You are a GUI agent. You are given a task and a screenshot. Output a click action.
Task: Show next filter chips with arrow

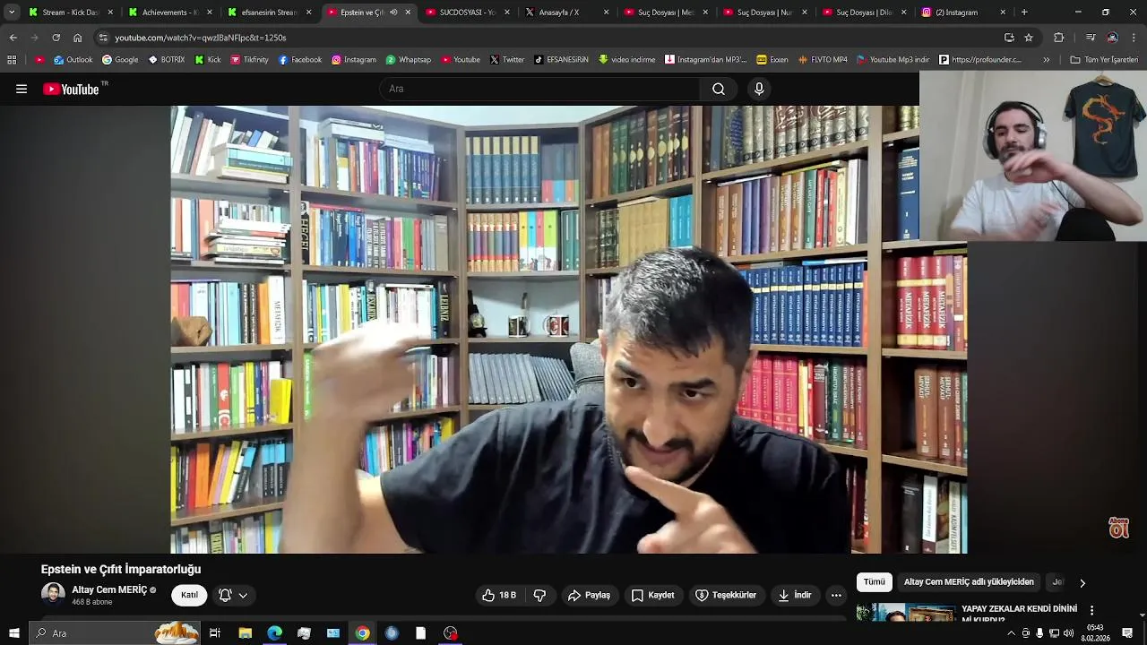1082,583
